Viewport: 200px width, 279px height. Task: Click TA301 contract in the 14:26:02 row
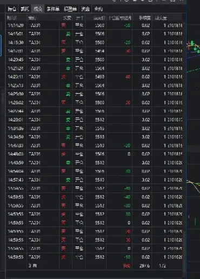click(35, 102)
